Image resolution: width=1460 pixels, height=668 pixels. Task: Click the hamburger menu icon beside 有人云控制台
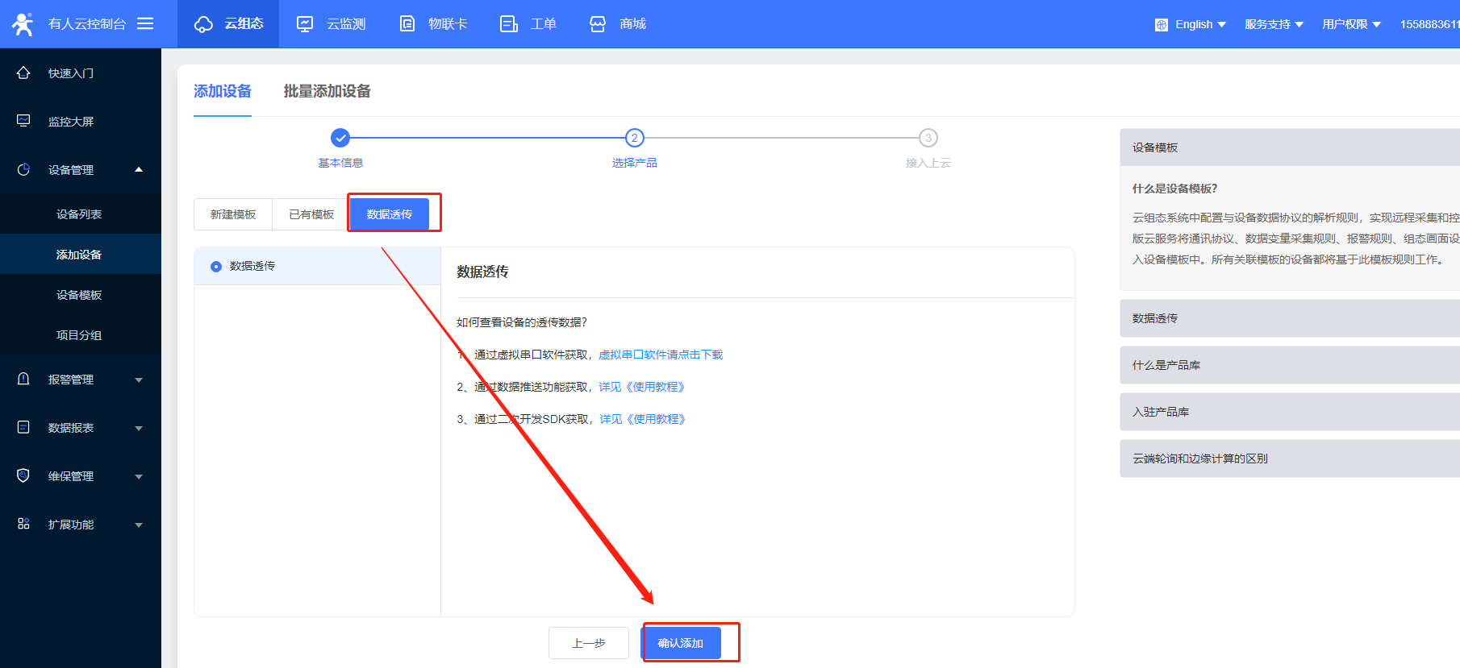click(x=145, y=24)
